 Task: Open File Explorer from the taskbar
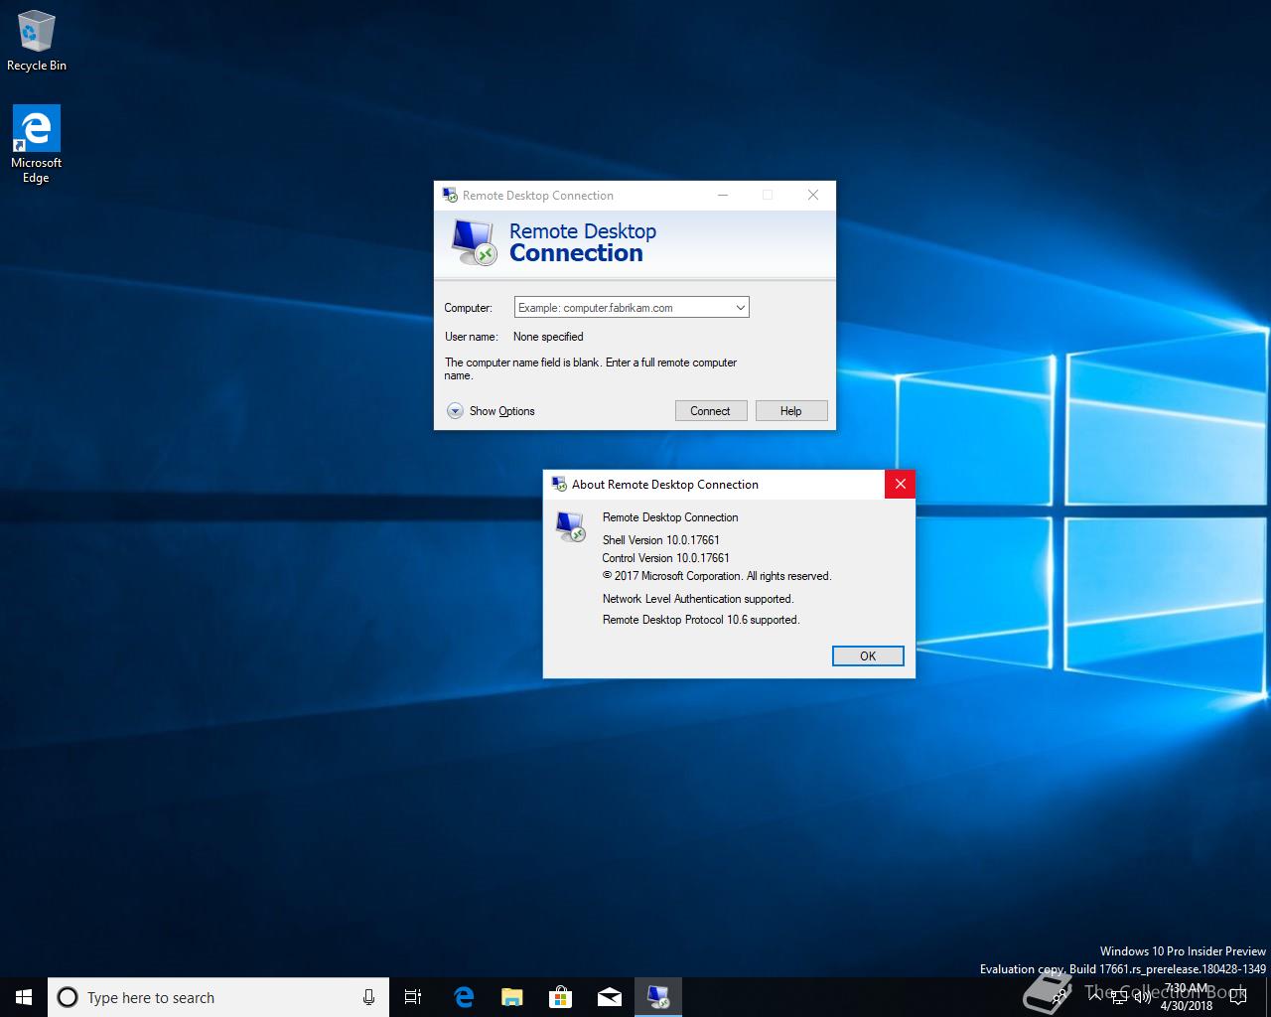511,997
